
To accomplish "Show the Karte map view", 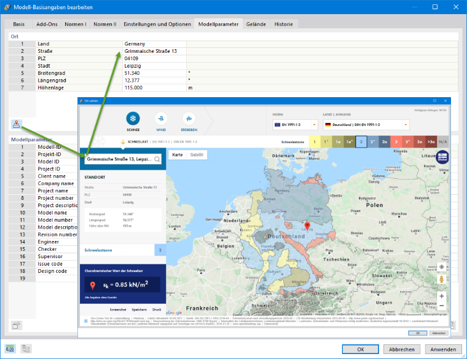I will click(x=178, y=155).
